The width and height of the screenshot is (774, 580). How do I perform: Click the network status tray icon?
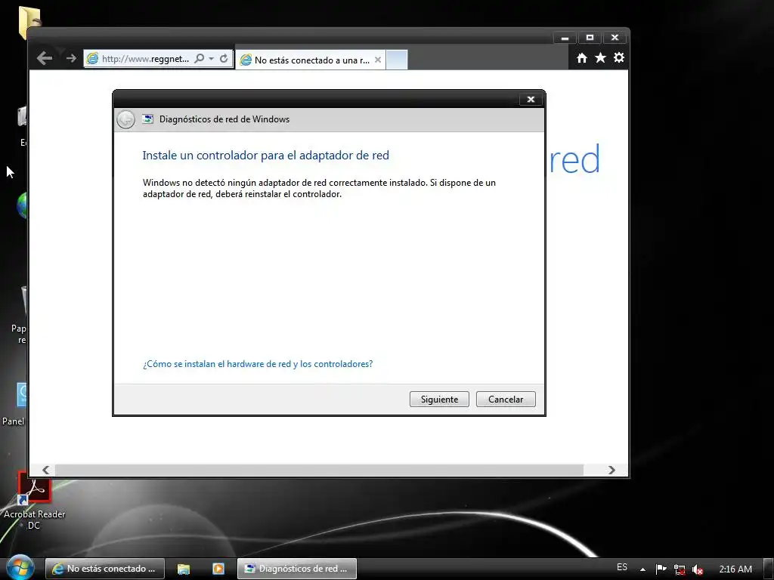click(680, 569)
